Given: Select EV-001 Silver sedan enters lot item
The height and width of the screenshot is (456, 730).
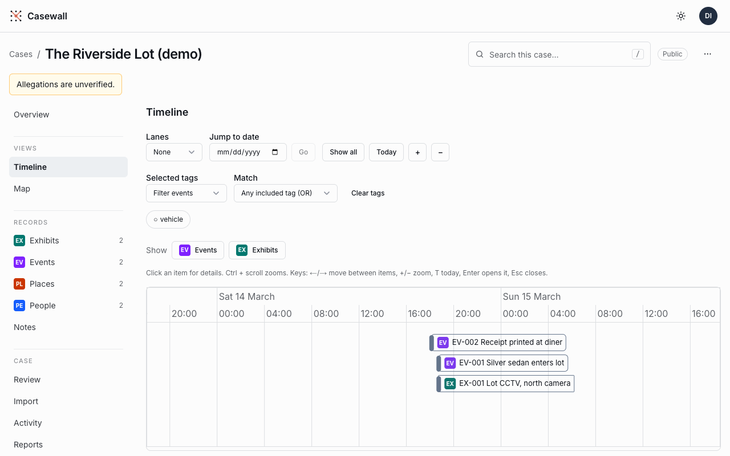Looking at the screenshot, I should click(x=502, y=363).
